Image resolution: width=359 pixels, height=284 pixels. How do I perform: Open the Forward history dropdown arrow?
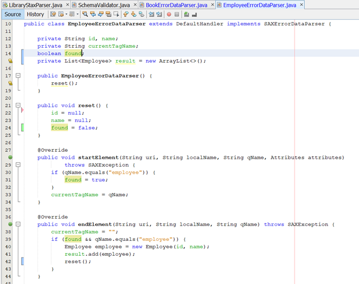click(78, 14)
